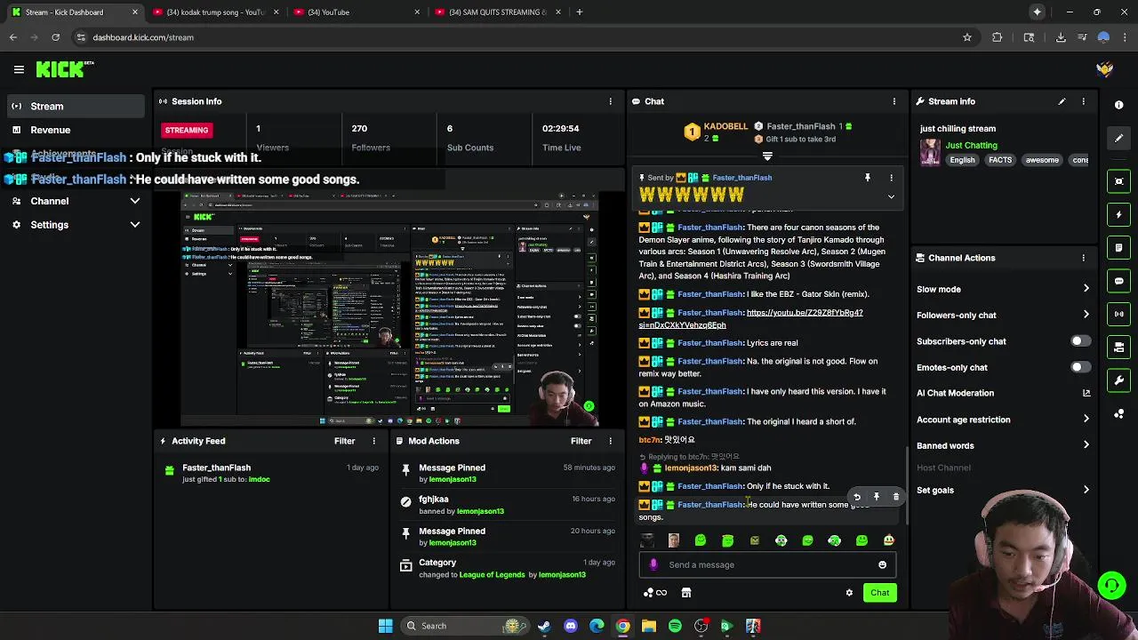Open the Activity Feed three-dot menu
1138x640 pixels.
[373, 441]
